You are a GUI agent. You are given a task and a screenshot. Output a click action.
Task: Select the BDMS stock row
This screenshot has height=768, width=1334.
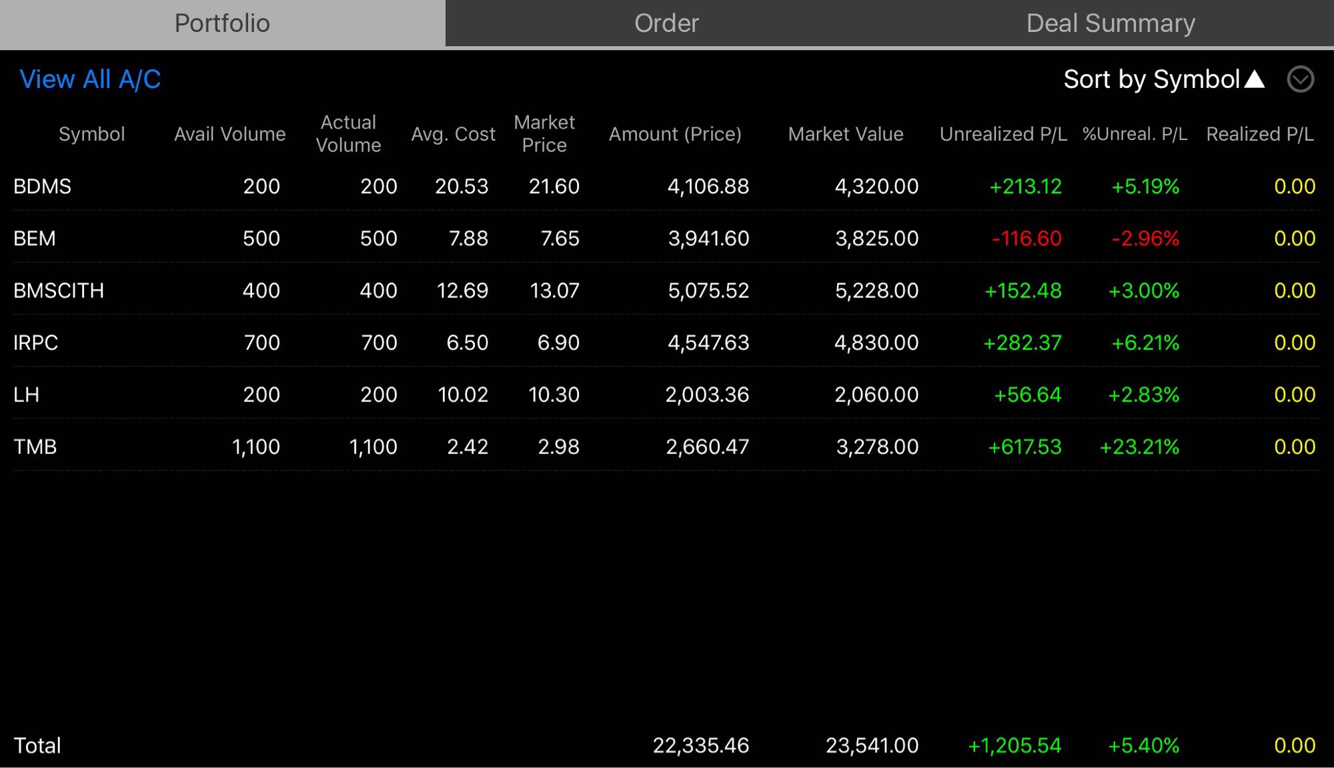(43, 186)
